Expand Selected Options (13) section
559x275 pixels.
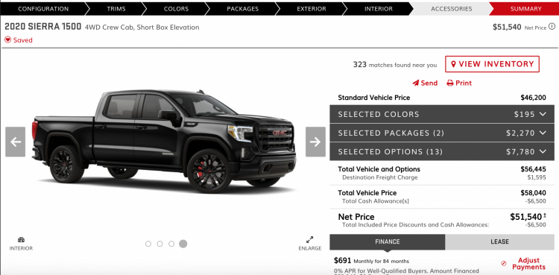tap(442, 151)
